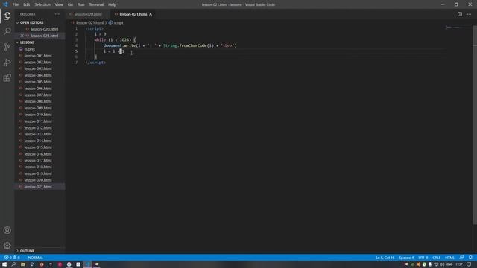Change indentation via Spaces: 4

(406, 258)
